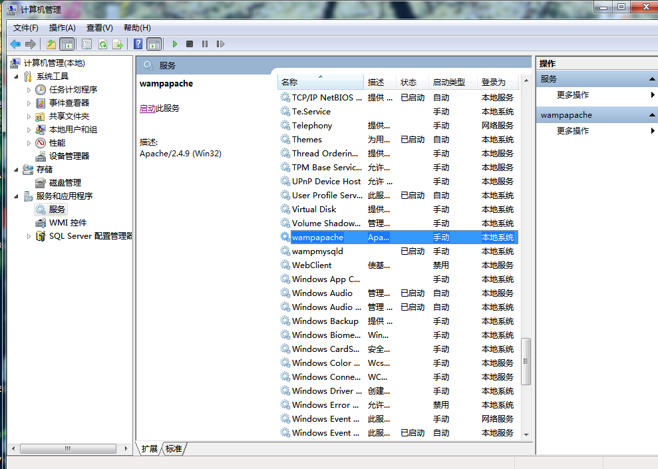Screen dimensions: 658x469
Task: Select SQL Server 配置管理器 node
Action: (x=90, y=236)
